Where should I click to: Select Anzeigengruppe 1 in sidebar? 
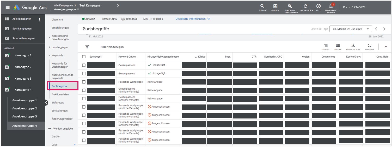(24, 100)
